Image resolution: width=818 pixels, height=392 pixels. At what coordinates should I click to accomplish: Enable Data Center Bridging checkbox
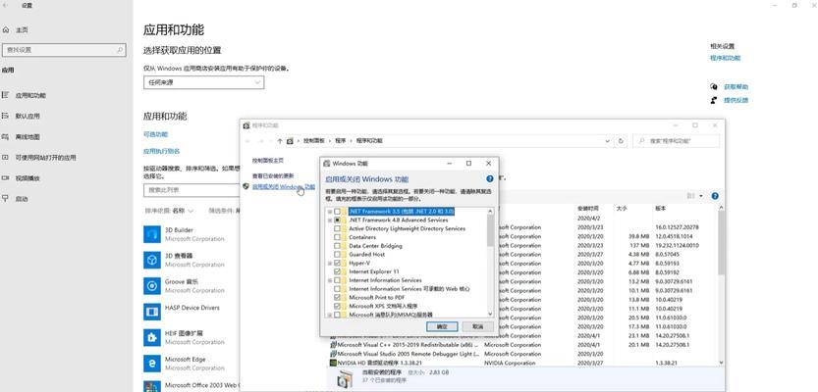point(338,246)
